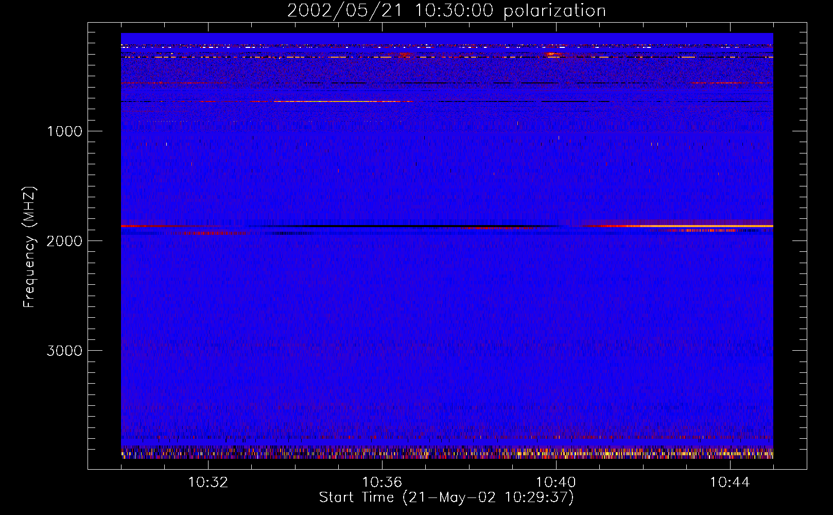Click the 'Frequency (MHZ)' axis label

29,247
